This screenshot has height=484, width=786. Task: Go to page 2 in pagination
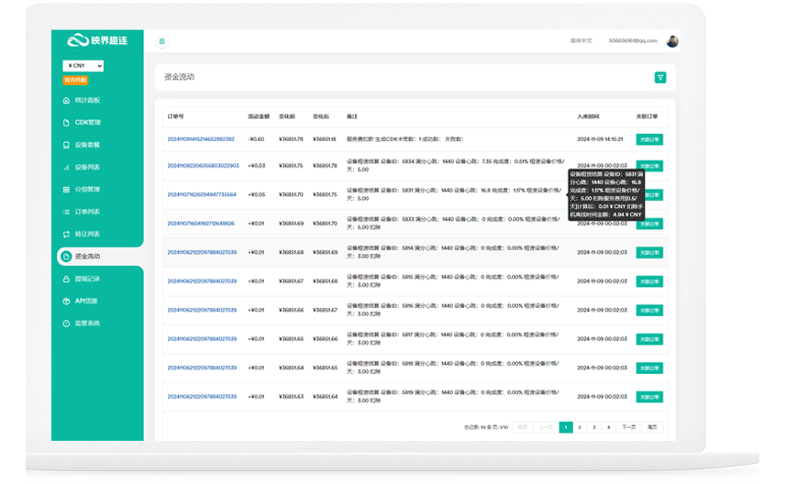pyautogui.click(x=581, y=427)
